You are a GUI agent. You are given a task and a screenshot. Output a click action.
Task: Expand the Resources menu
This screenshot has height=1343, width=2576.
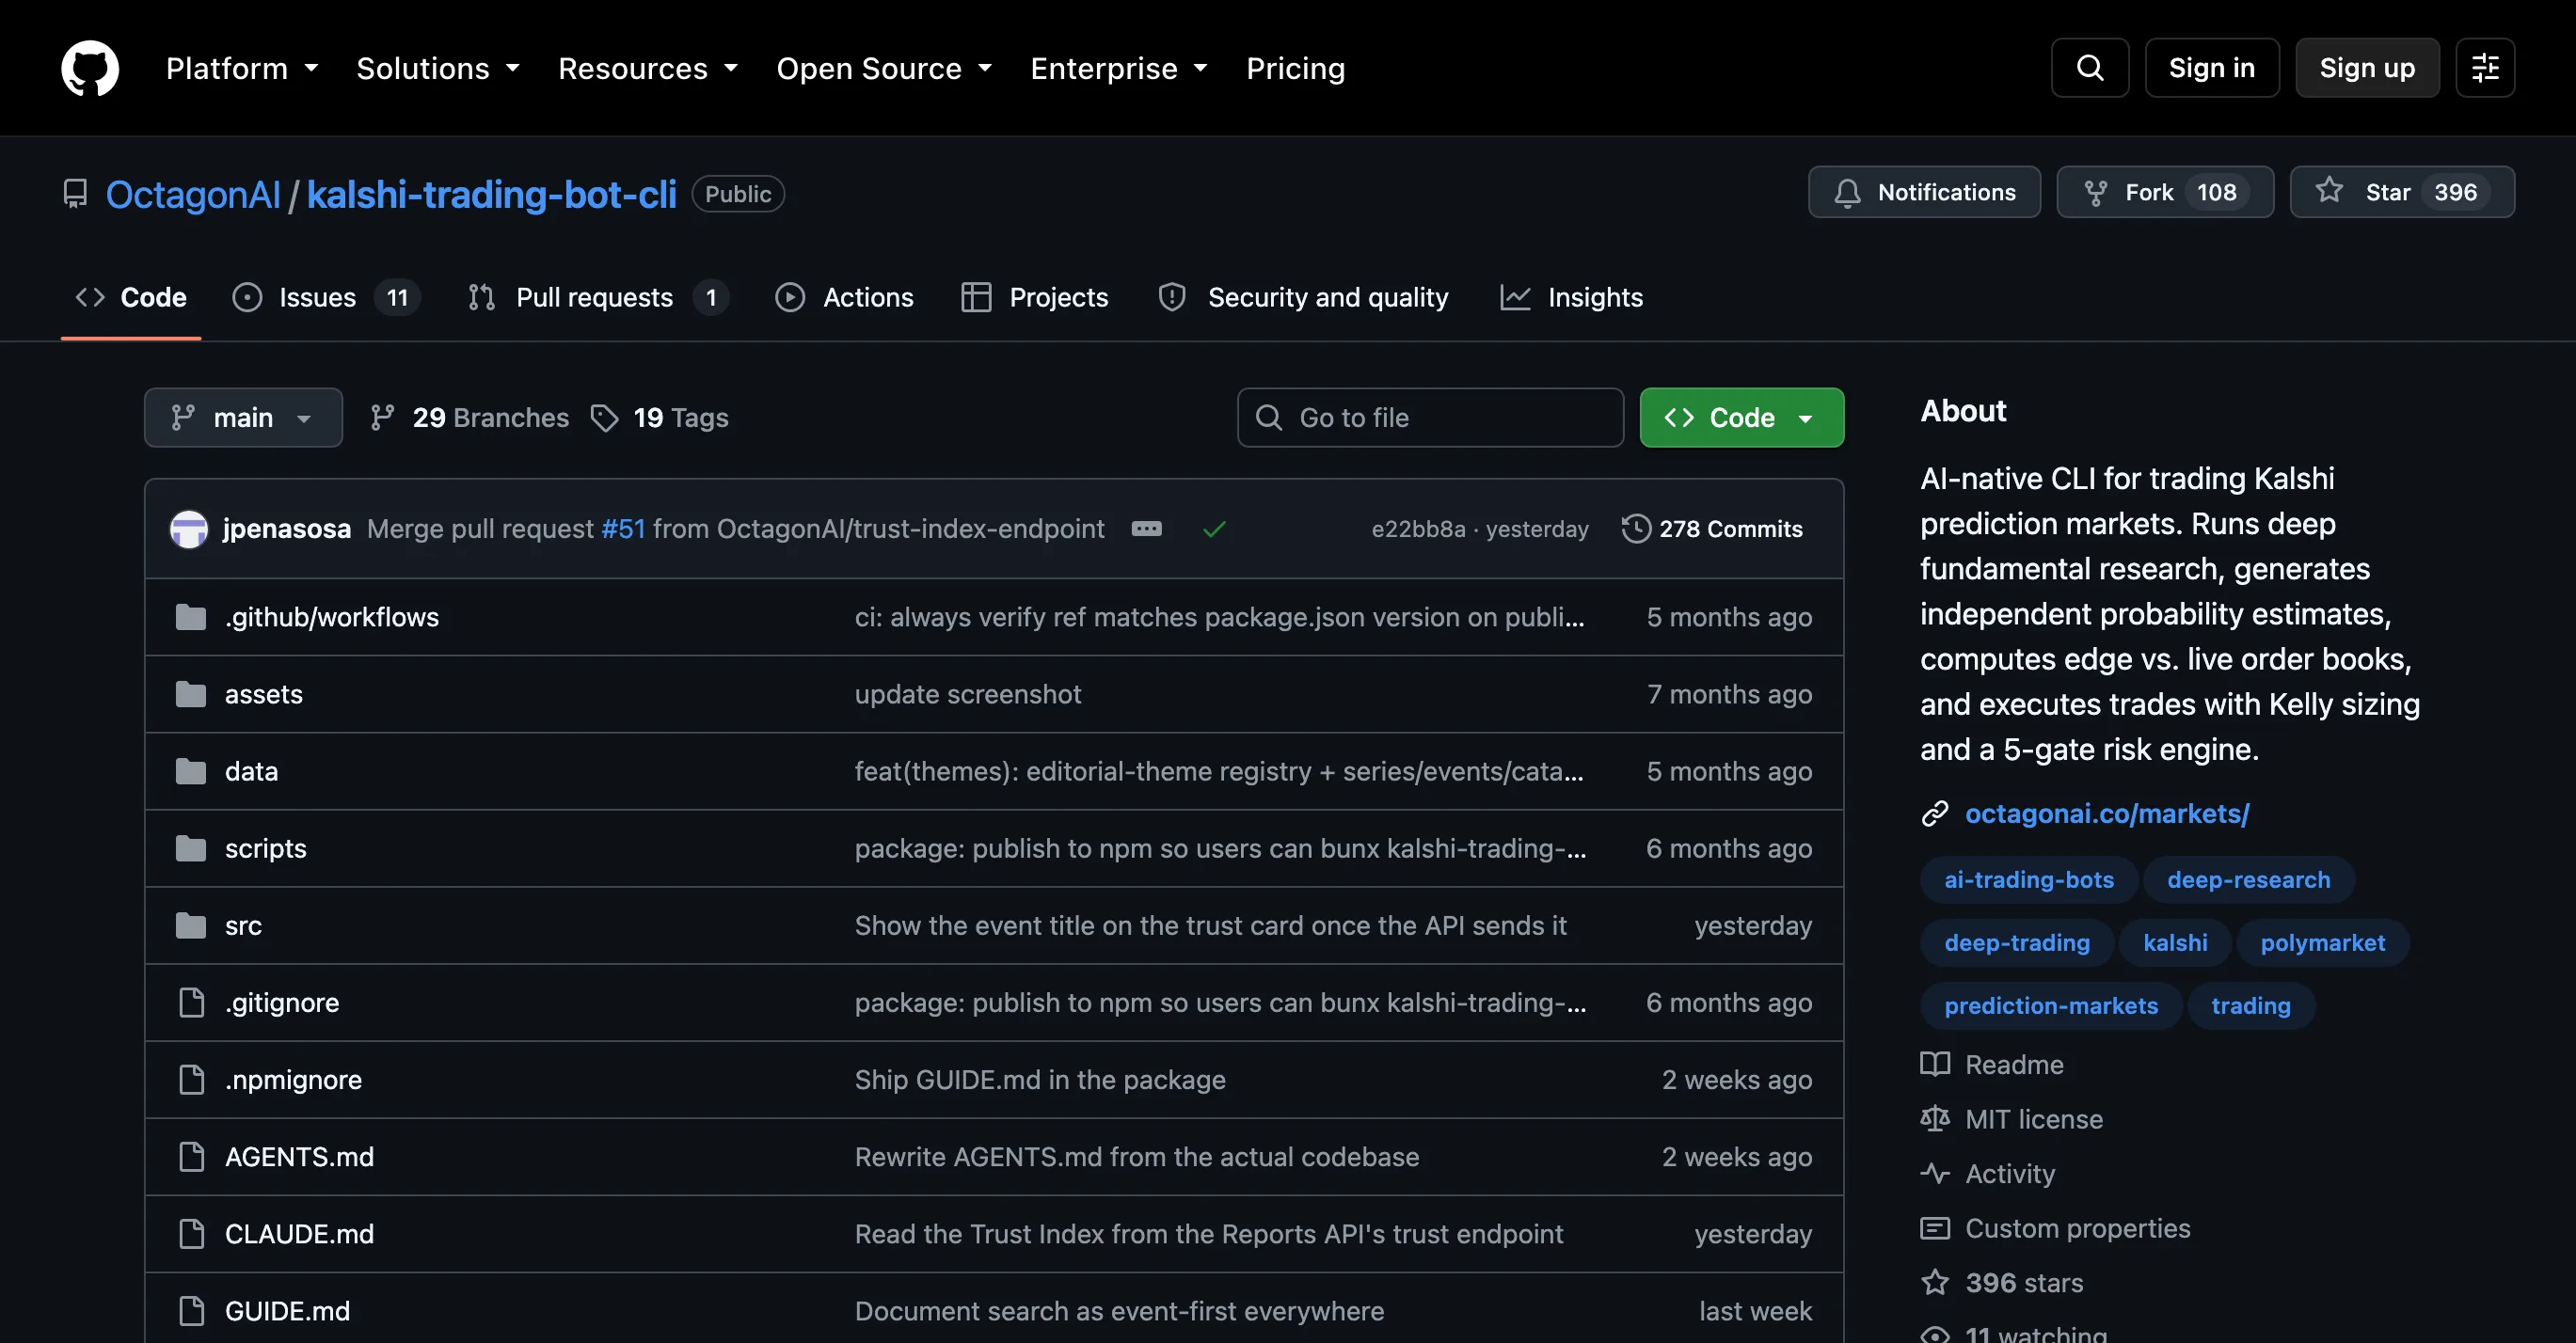[x=648, y=68]
